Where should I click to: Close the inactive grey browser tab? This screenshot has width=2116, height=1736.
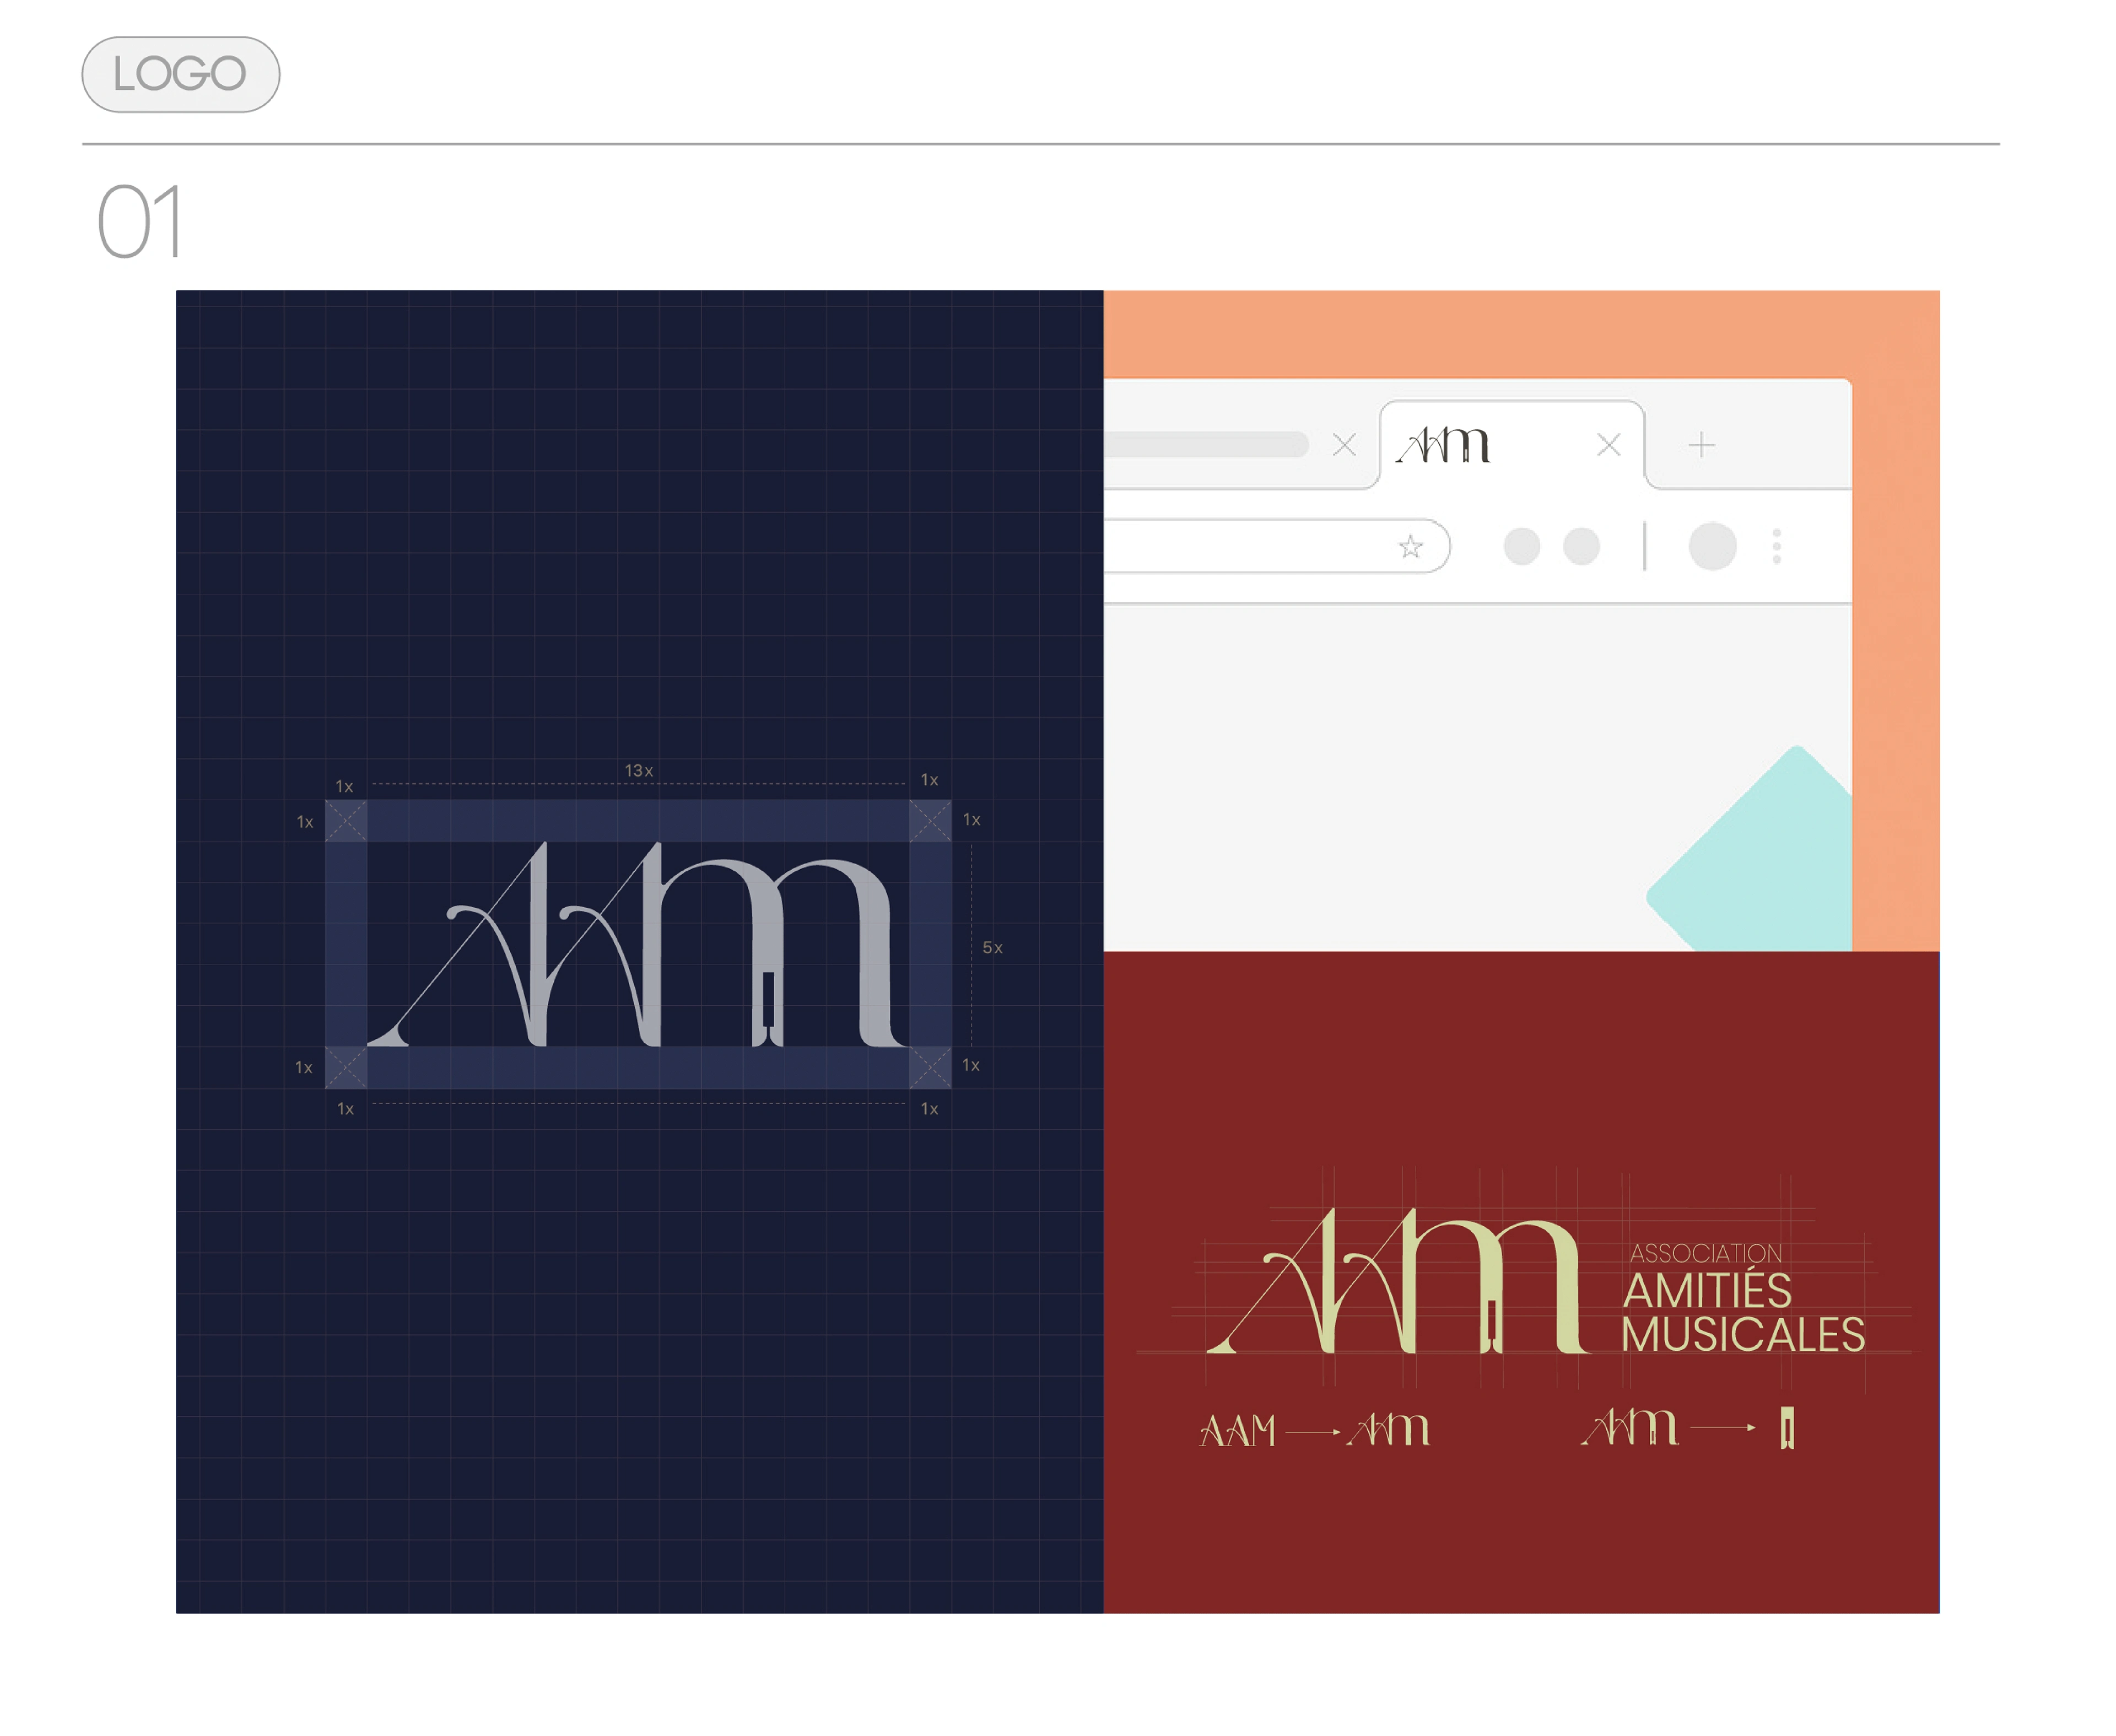[1344, 444]
